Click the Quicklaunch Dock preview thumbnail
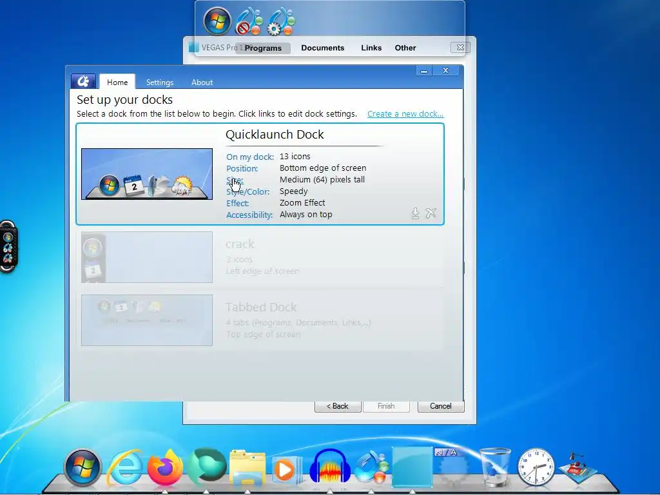This screenshot has width=660, height=495. 147,174
